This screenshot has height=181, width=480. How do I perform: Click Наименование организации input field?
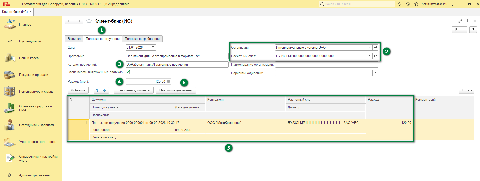327,64
